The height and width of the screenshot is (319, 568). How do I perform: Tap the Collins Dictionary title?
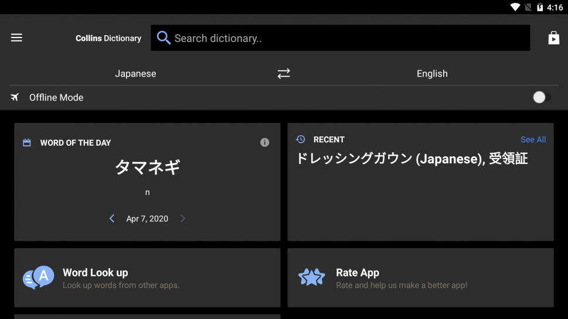[108, 38]
